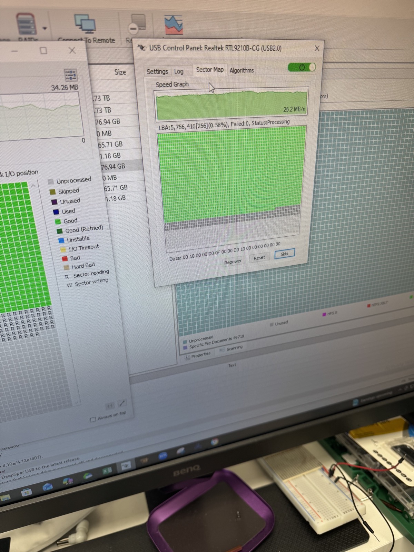Click the Size column header
Viewport: 414px width, 552px height.
120,72
